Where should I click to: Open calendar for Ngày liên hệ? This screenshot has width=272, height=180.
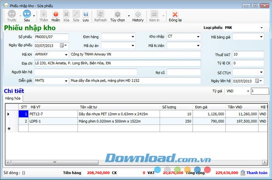click(x=258, y=81)
